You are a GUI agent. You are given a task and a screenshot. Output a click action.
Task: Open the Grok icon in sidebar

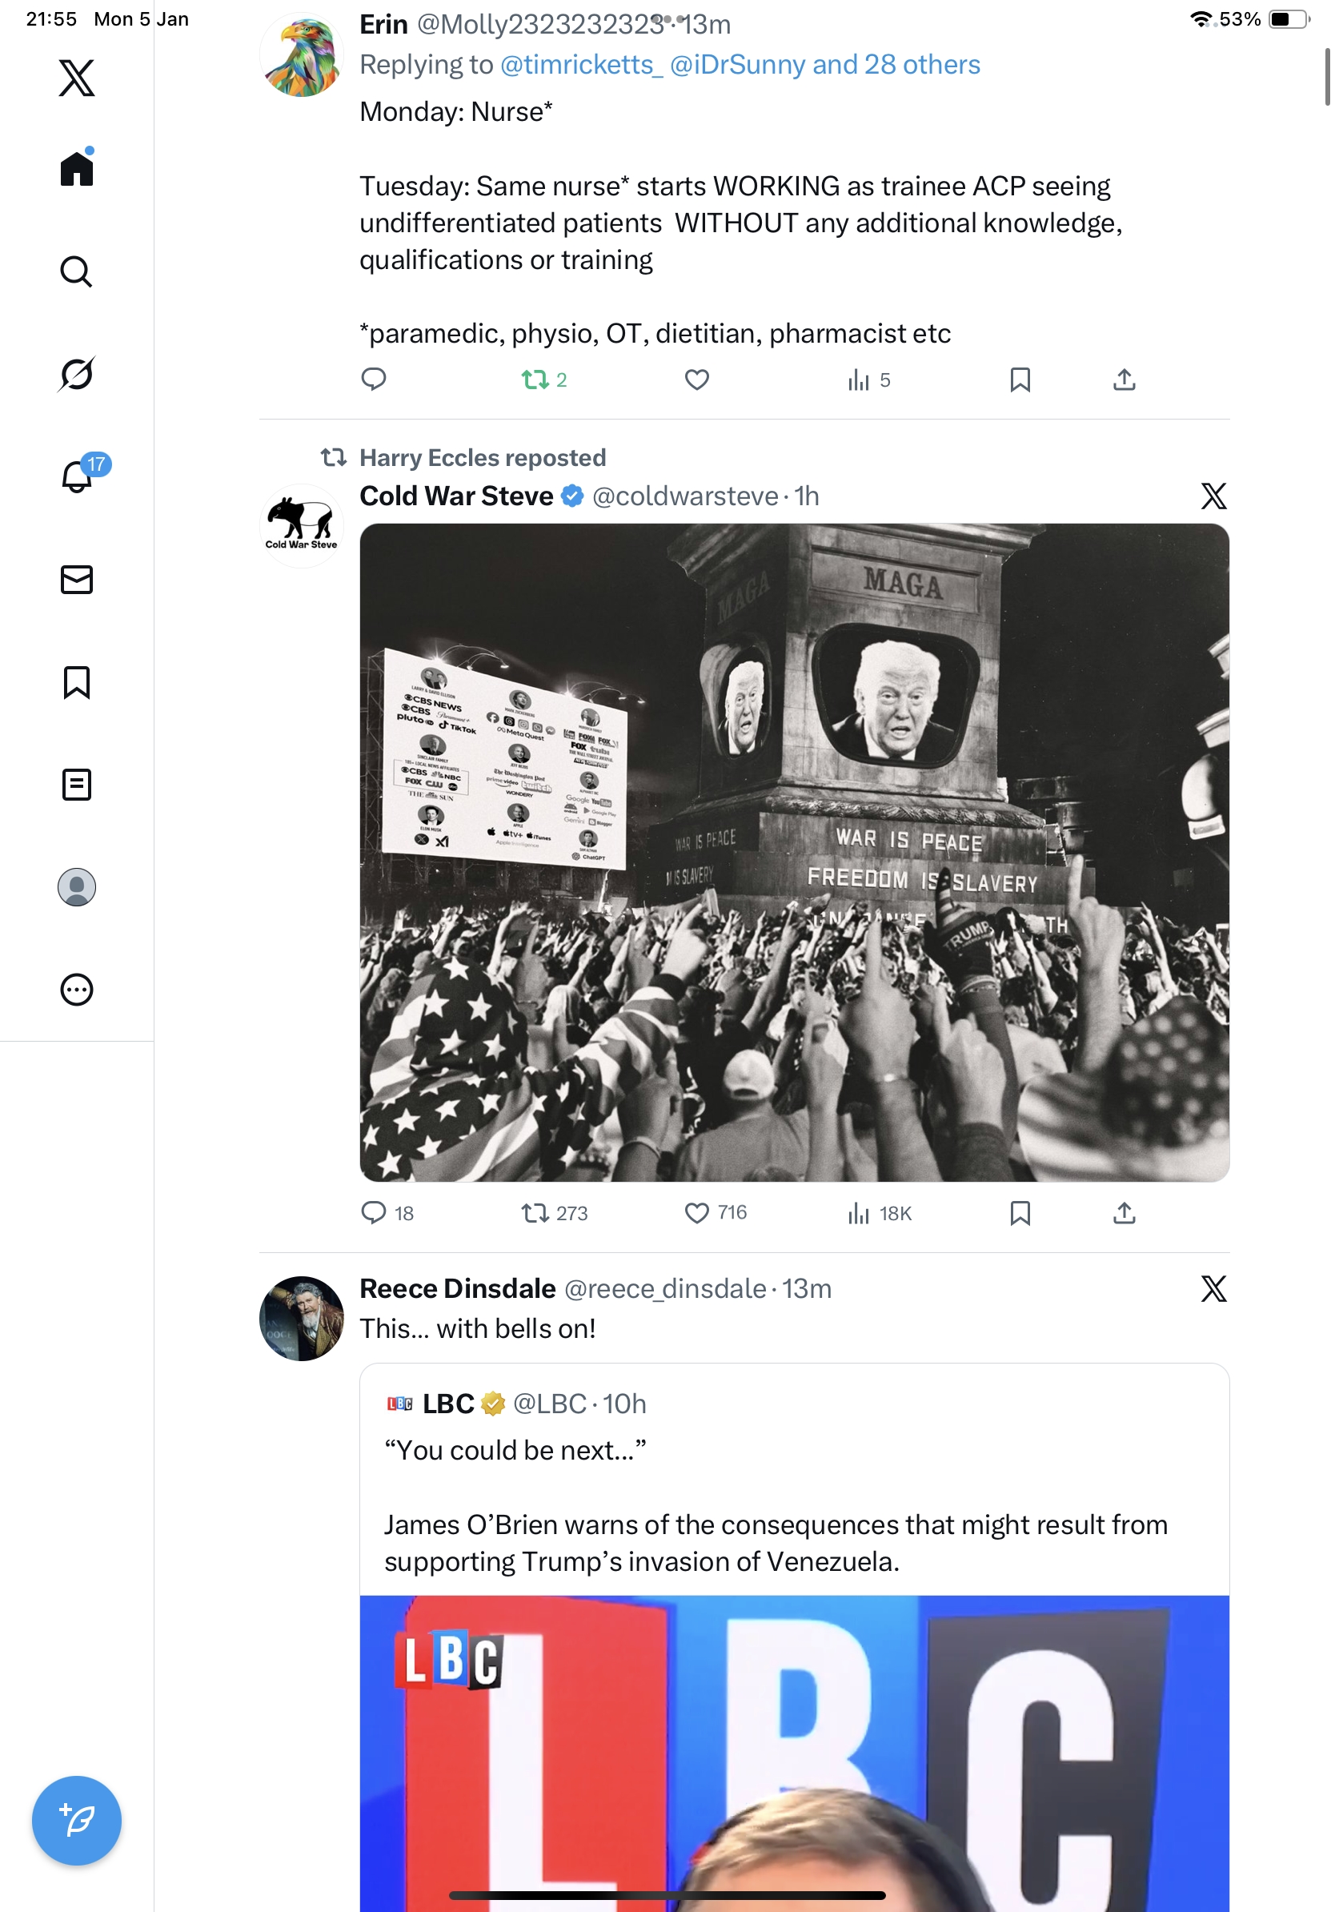[x=77, y=374]
